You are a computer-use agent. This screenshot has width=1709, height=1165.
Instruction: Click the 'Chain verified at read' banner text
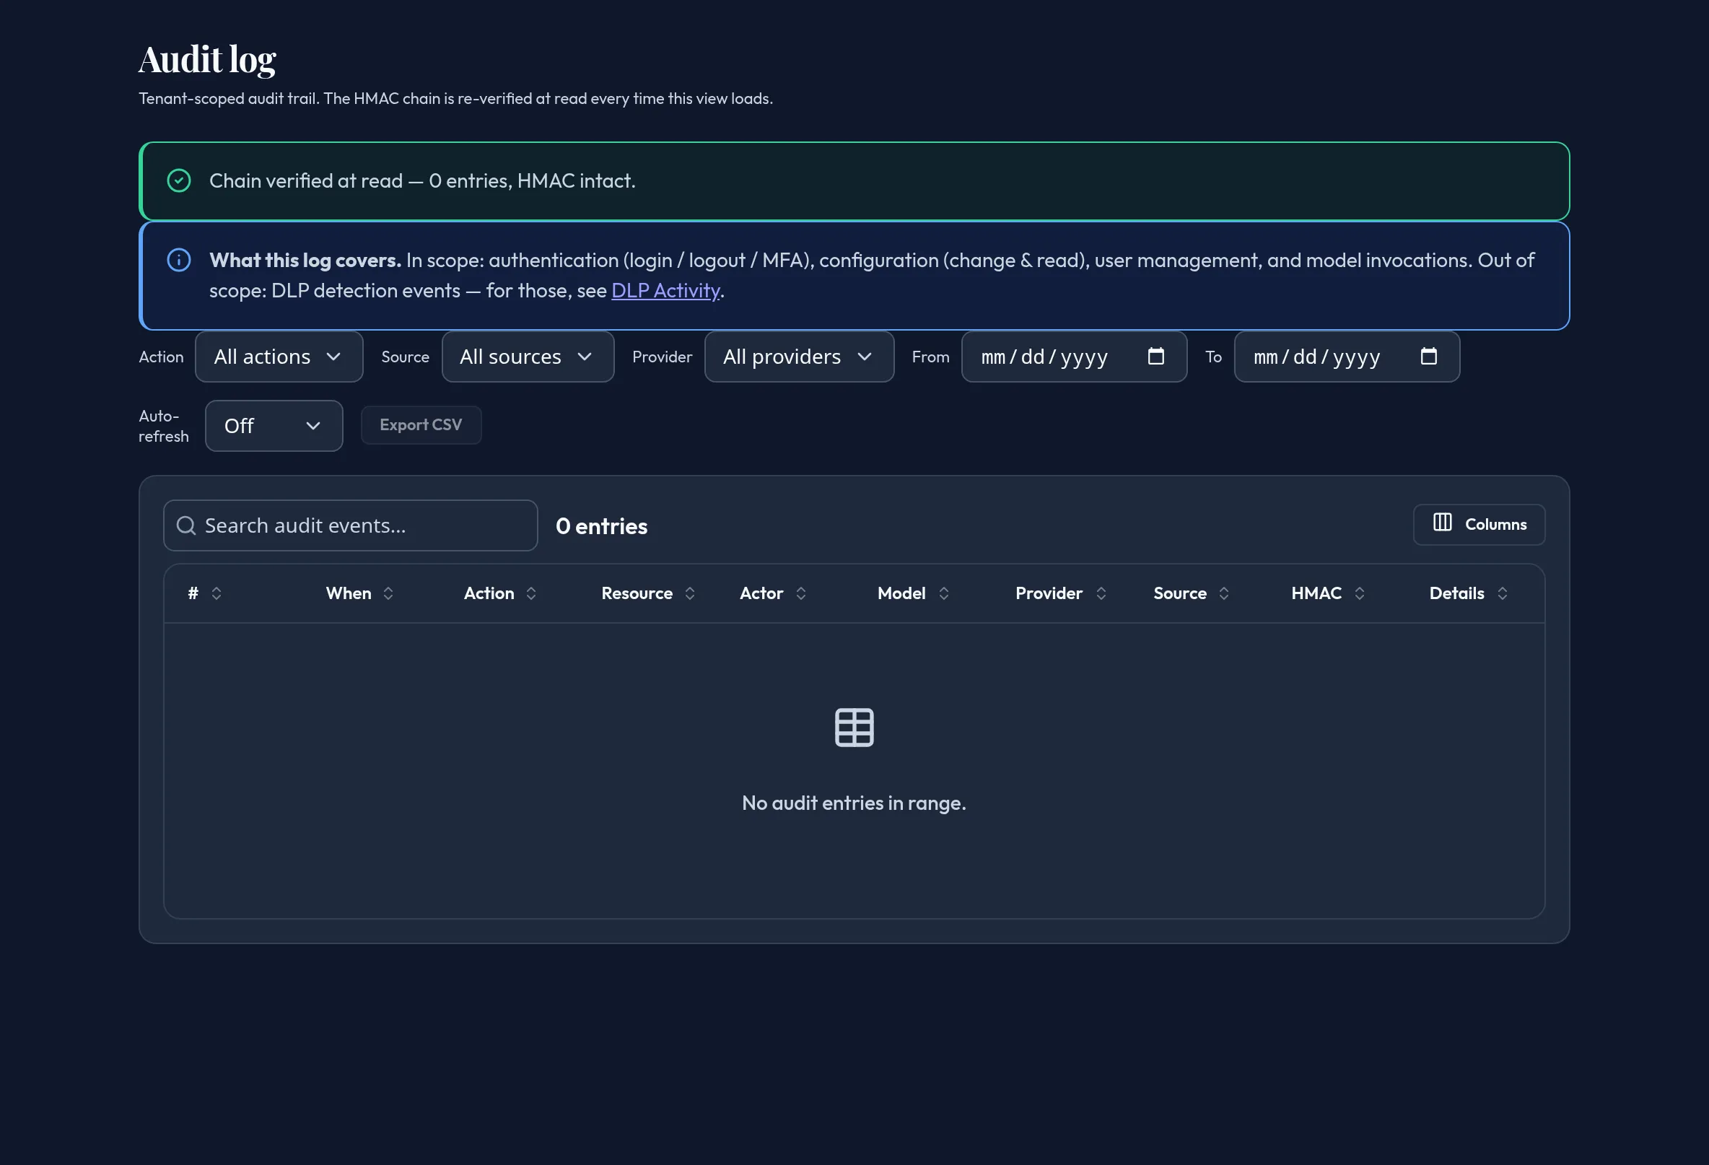pyautogui.click(x=422, y=181)
